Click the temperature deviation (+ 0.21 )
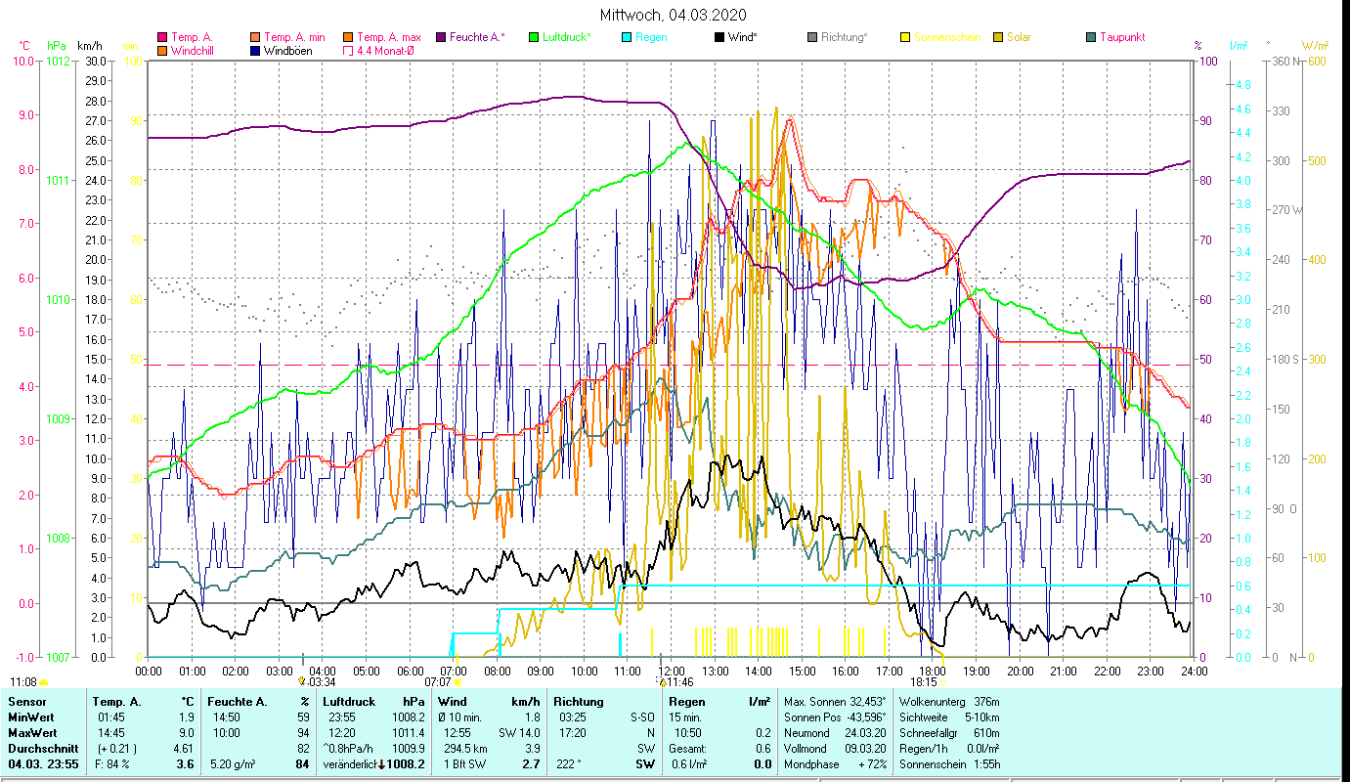The image size is (1350, 782). 116,749
